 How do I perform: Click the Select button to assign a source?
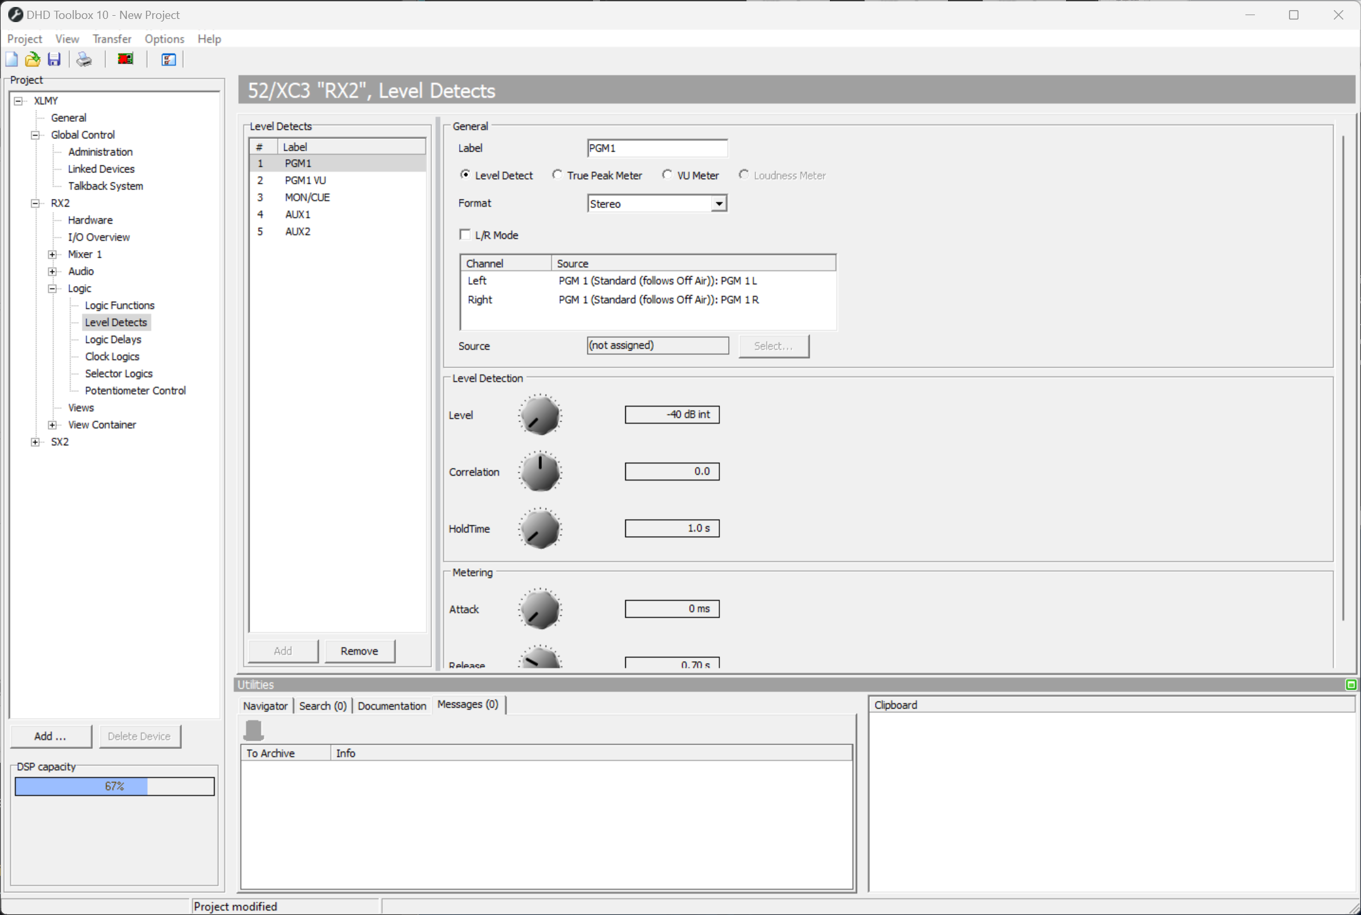click(774, 345)
